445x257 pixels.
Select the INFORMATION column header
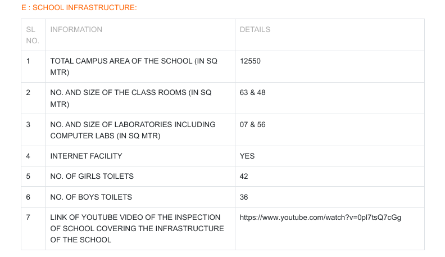76,30
